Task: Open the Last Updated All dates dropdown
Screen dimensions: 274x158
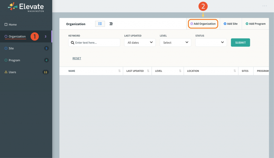Action: [x=140, y=42]
